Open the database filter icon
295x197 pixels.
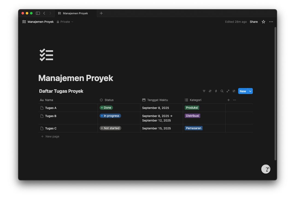pos(204,91)
